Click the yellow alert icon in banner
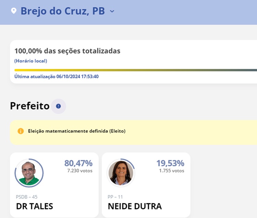 [x=21, y=131]
